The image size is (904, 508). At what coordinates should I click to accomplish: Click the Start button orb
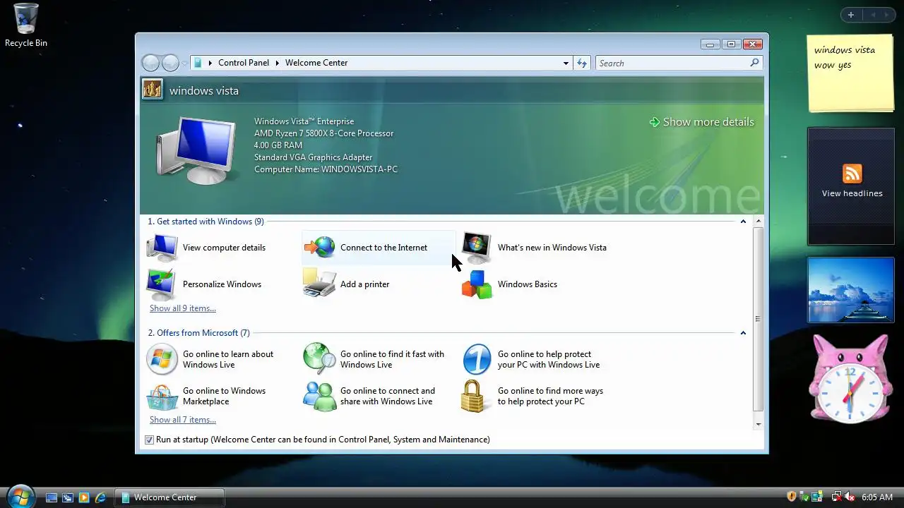(20, 495)
